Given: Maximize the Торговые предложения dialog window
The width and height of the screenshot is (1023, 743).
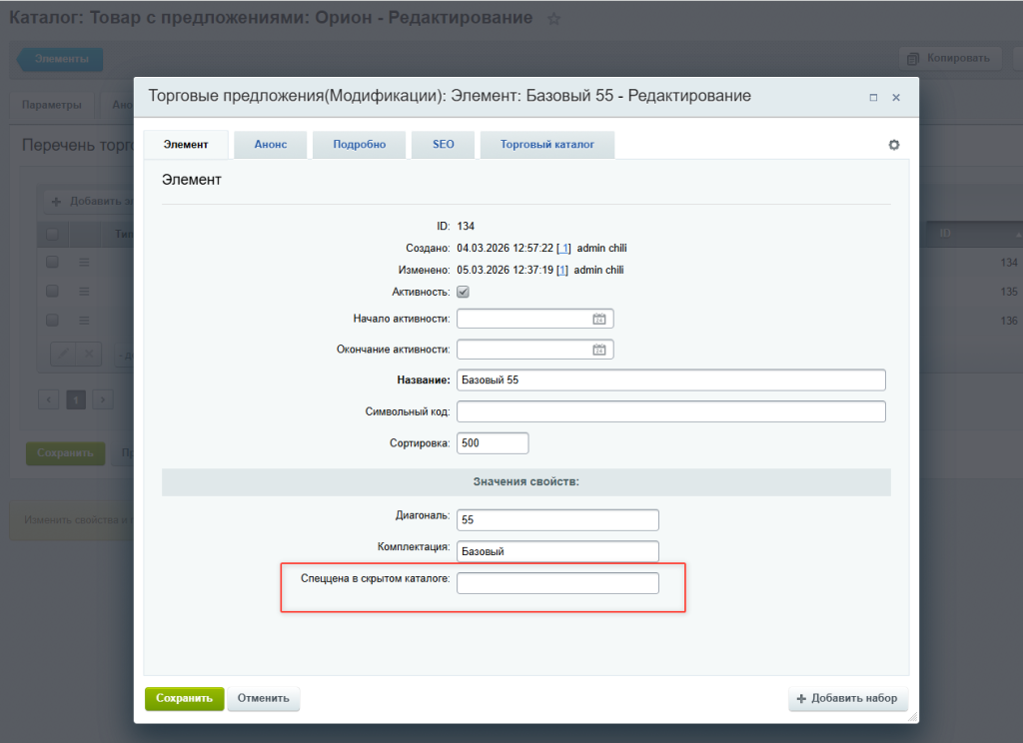Looking at the screenshot, I should coord(873,98).
